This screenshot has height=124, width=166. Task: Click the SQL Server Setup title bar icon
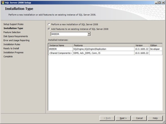tap(2, 2)
